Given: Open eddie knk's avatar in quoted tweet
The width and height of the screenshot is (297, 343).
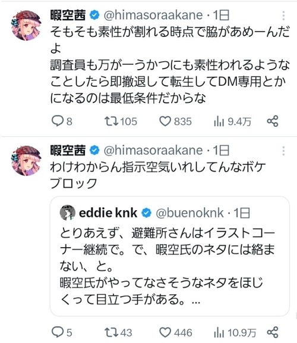Looking at the screenshot, I should click(x=68, y=213).
